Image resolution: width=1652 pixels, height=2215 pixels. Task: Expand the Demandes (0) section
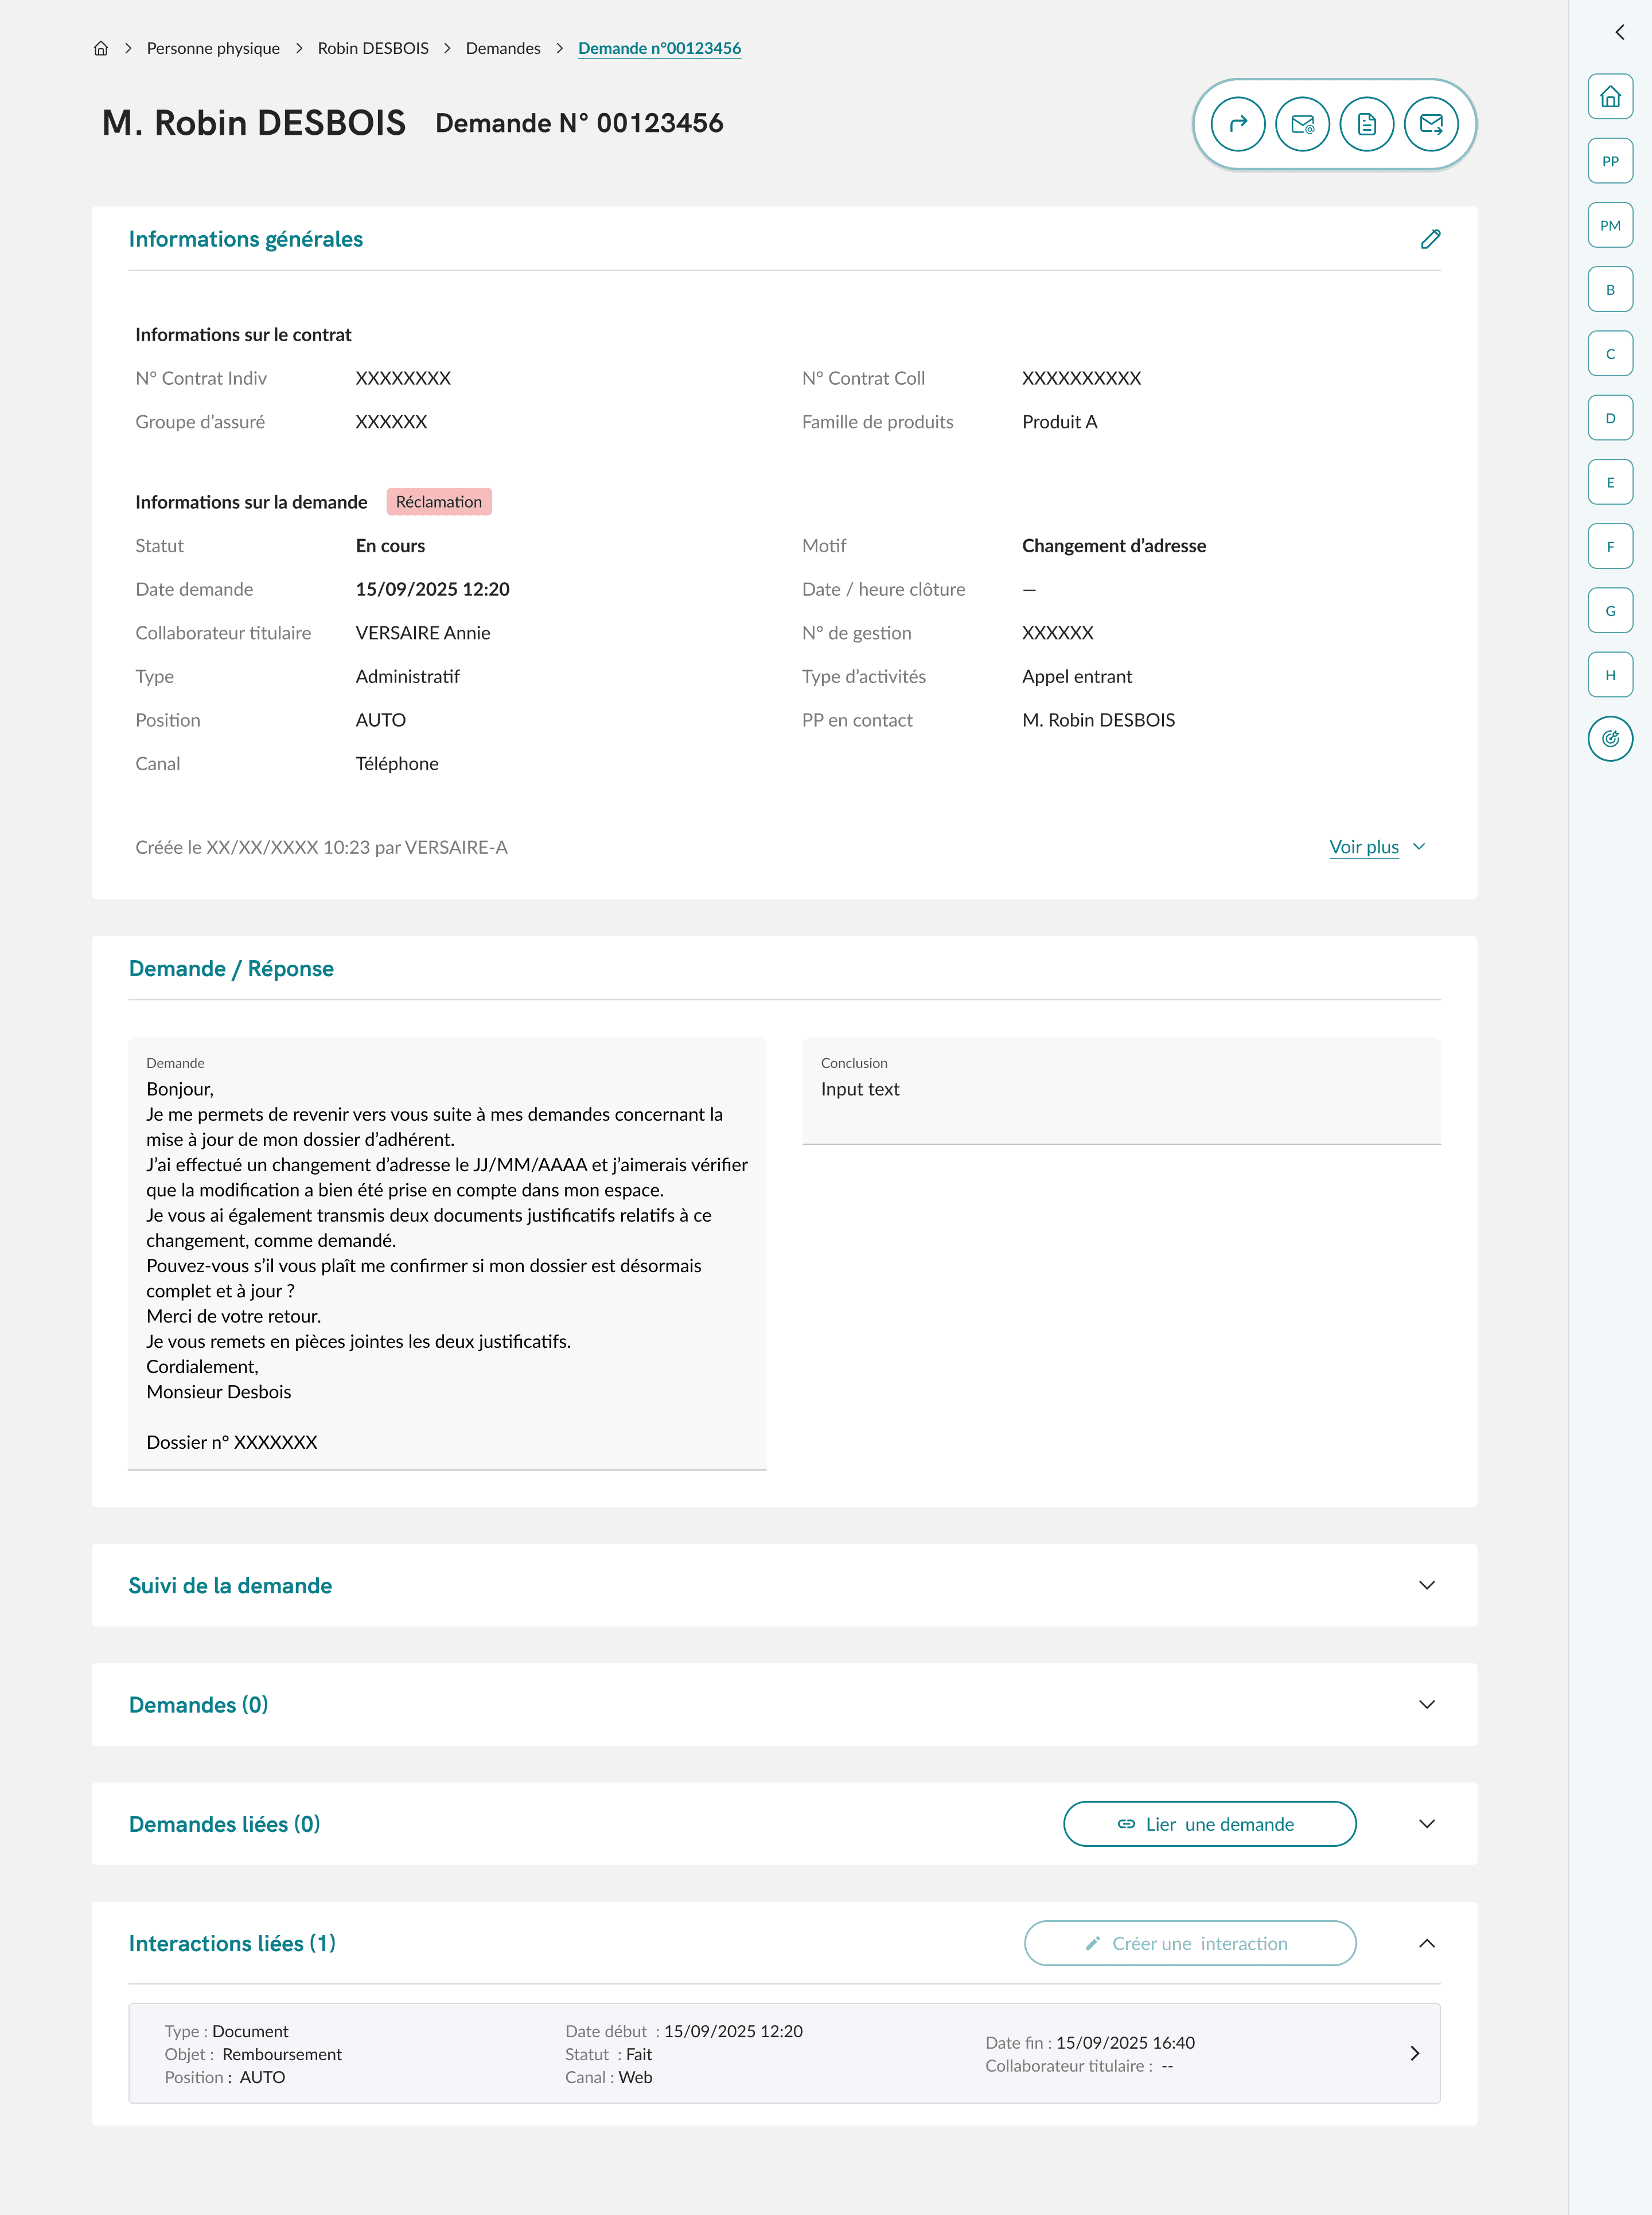pos(1426,1704)
